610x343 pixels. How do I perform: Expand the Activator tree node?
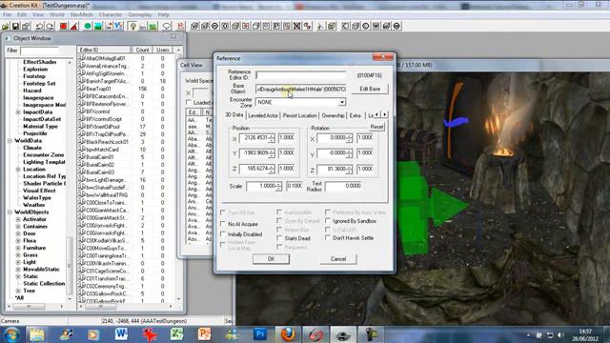coord(18,219)
